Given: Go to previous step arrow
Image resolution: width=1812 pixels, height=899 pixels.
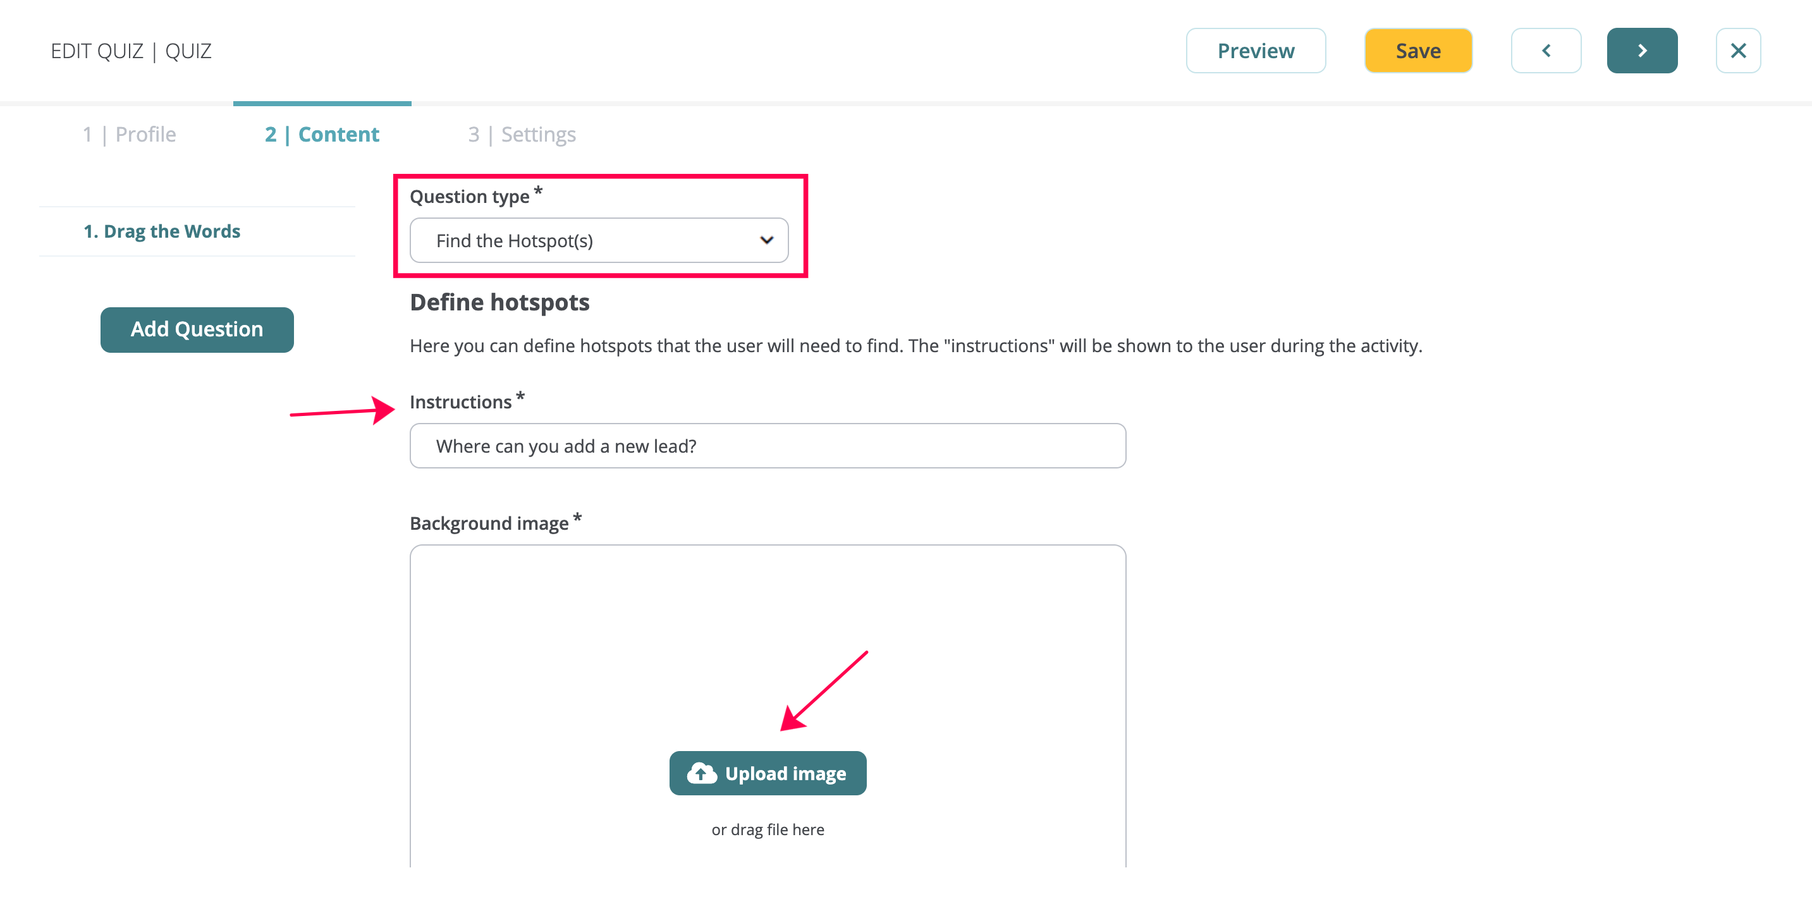Looking at the screenshot, I should [1545, 51].
